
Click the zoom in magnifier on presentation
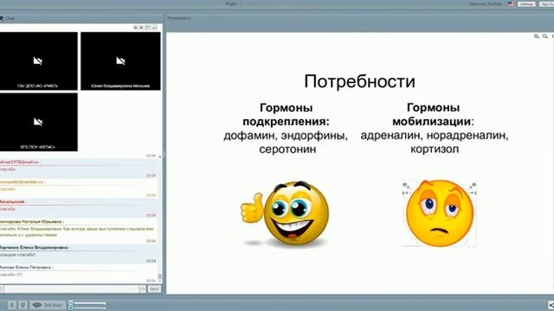[537, 36]
